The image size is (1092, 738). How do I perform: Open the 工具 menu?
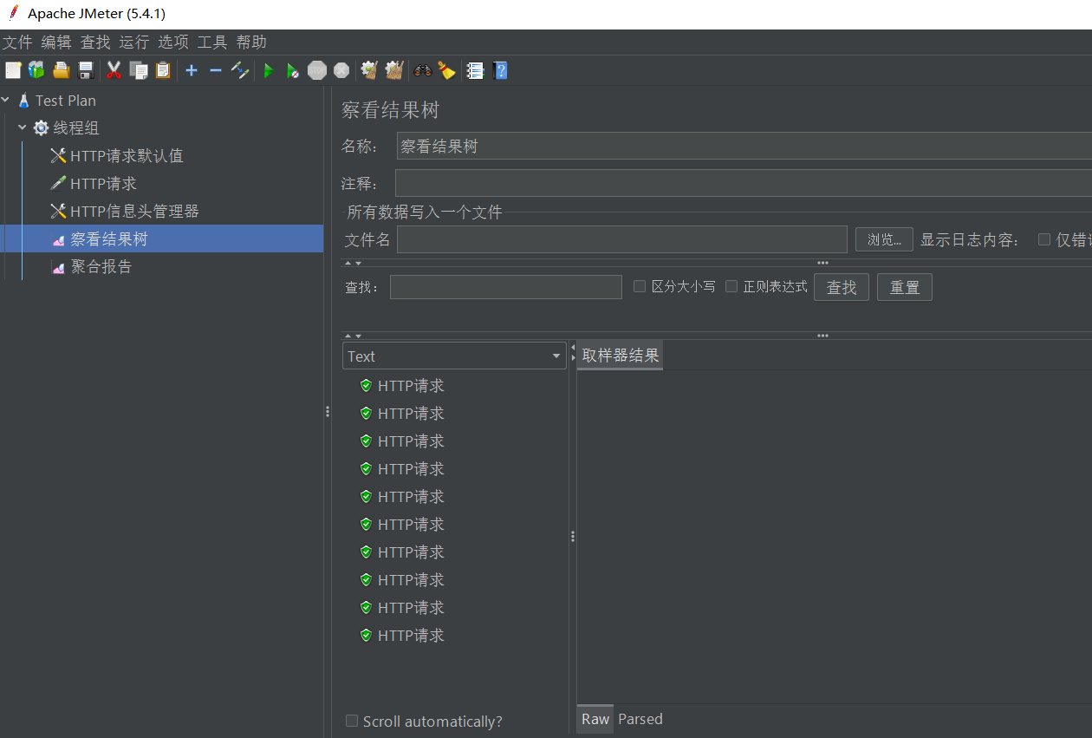[x=212, y=42]
